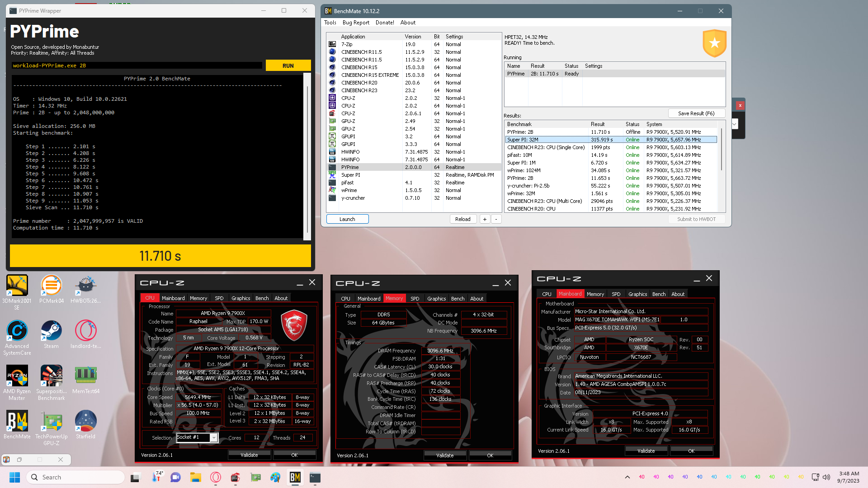Click the Launch button in BenchMate
Viewport: 868px width, 488px height.
tap(347, 219)
